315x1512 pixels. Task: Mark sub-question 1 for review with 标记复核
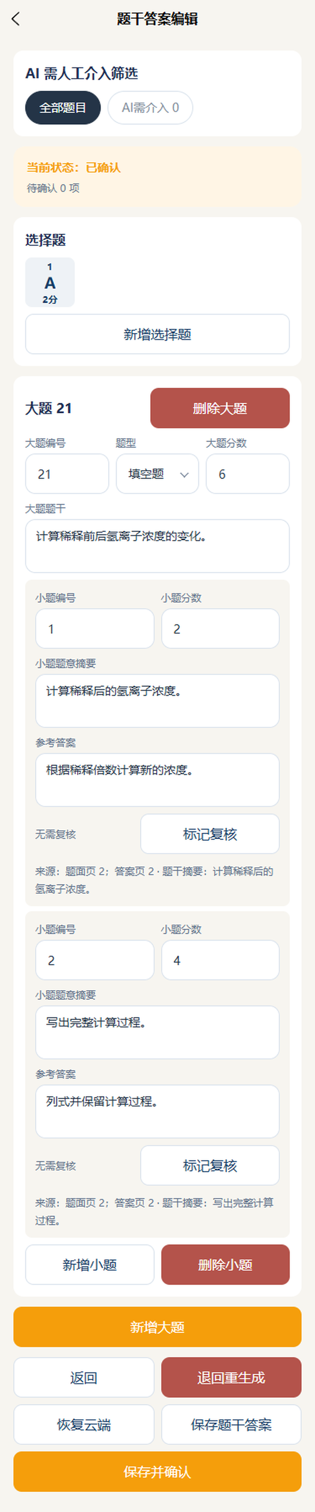pos(210,834)
